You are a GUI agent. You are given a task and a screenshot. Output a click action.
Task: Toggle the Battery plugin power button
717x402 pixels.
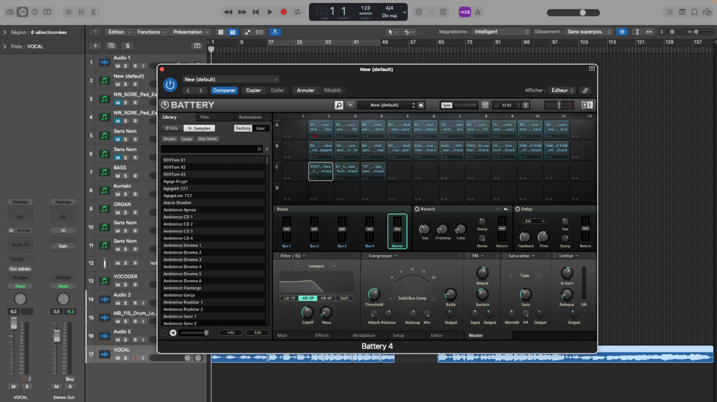170,85
